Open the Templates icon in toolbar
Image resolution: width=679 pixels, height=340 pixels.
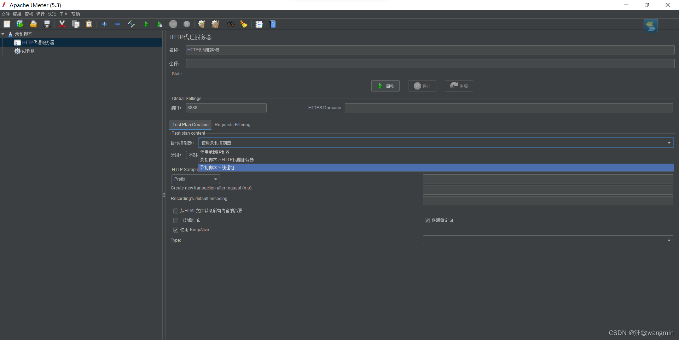pyautogui.click(x=20, y=24)
